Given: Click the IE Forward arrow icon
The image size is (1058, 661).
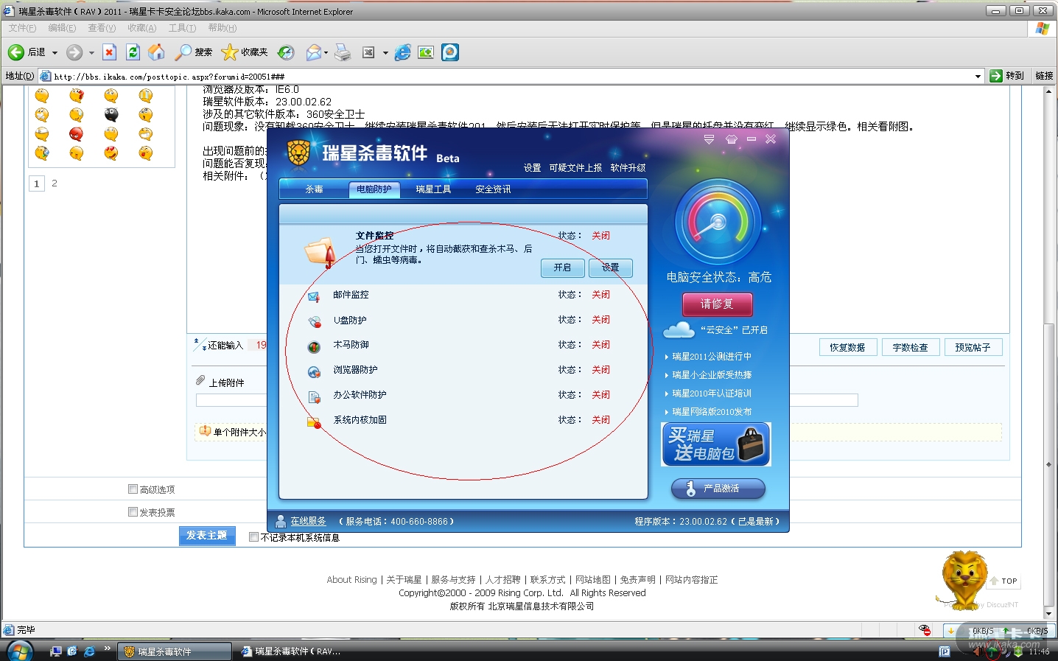Looking at the screenshot, I should [x=74, y=52].
